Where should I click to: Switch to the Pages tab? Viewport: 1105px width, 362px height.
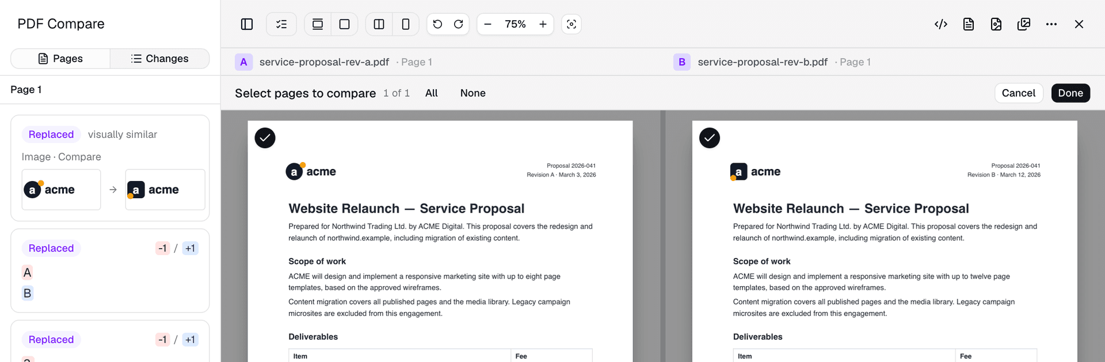point(60,59)
